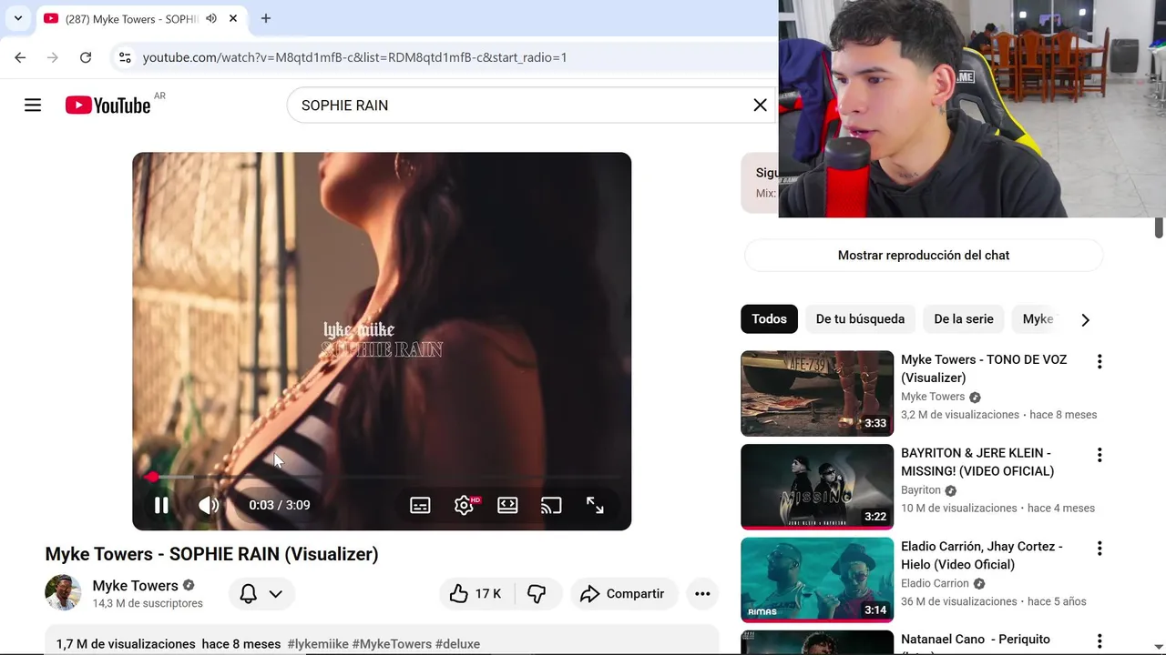1166x655 pixels.
Task: Select the De la serie chip
Action: click(x=964, y=319)
